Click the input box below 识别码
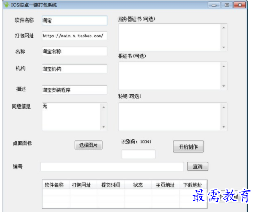255x212 pixels. click(x=139, y=154)
